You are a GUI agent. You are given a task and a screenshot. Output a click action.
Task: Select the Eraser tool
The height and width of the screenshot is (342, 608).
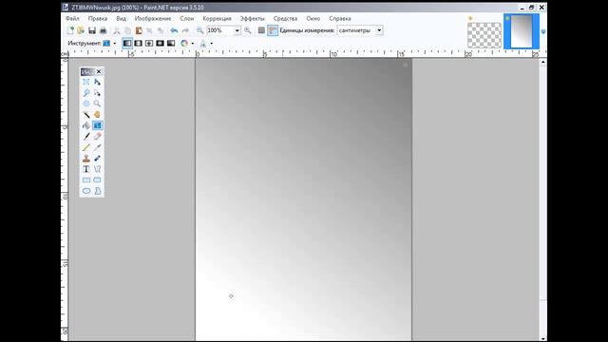click(97, 136)
